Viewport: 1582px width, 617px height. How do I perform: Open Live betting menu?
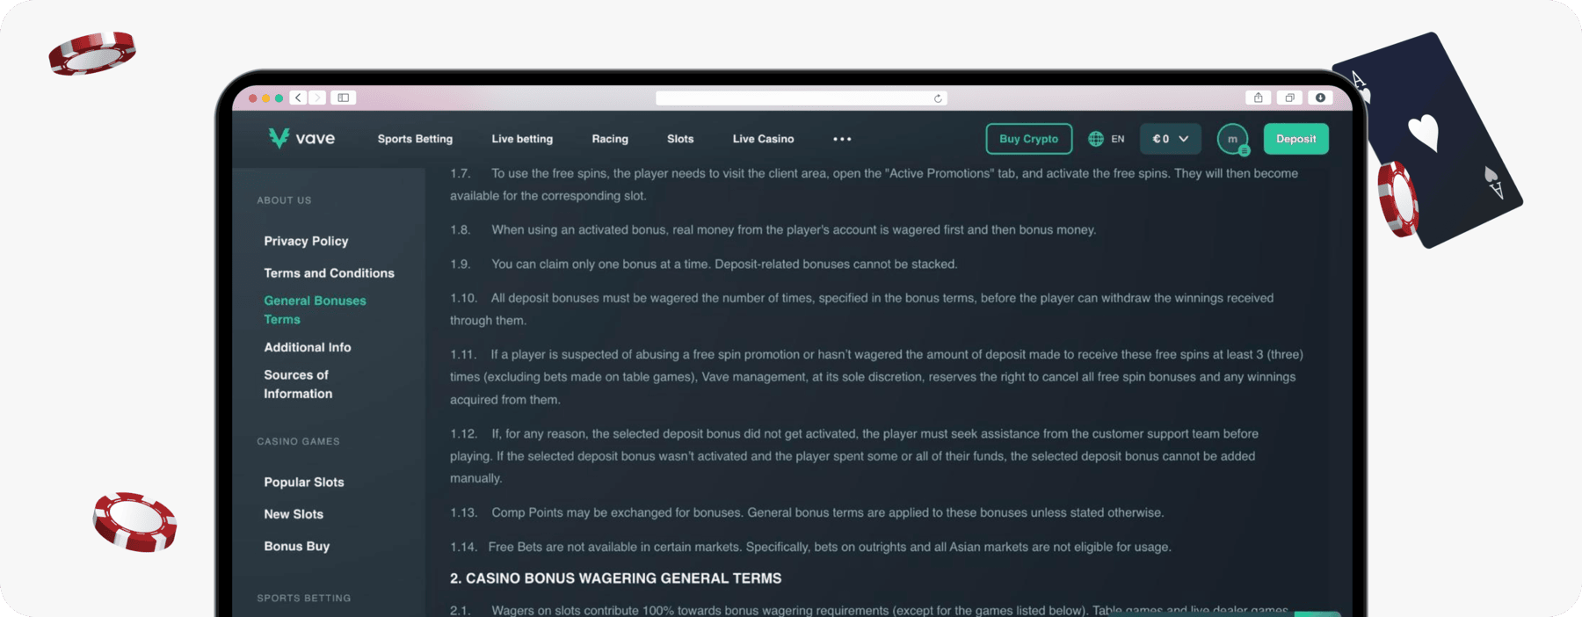(x=522, y=139)
